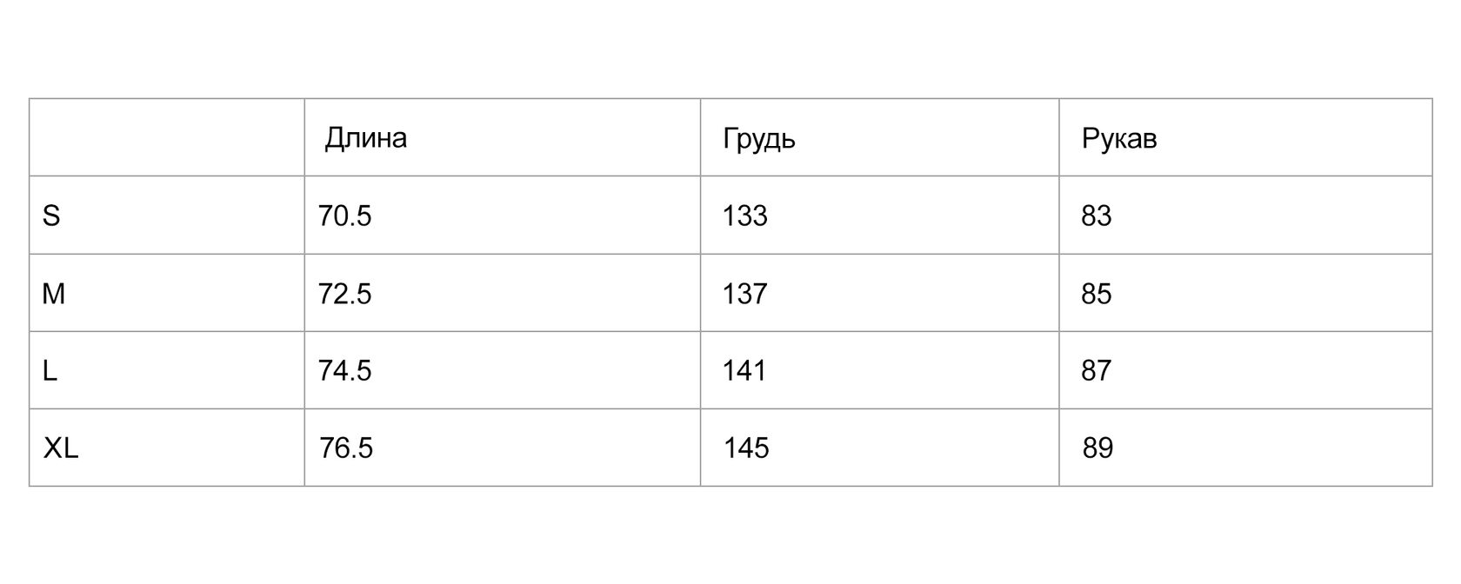Click the Длина column header
Viewport: 1461px width, 584px height.
click(x=365, y=138)
